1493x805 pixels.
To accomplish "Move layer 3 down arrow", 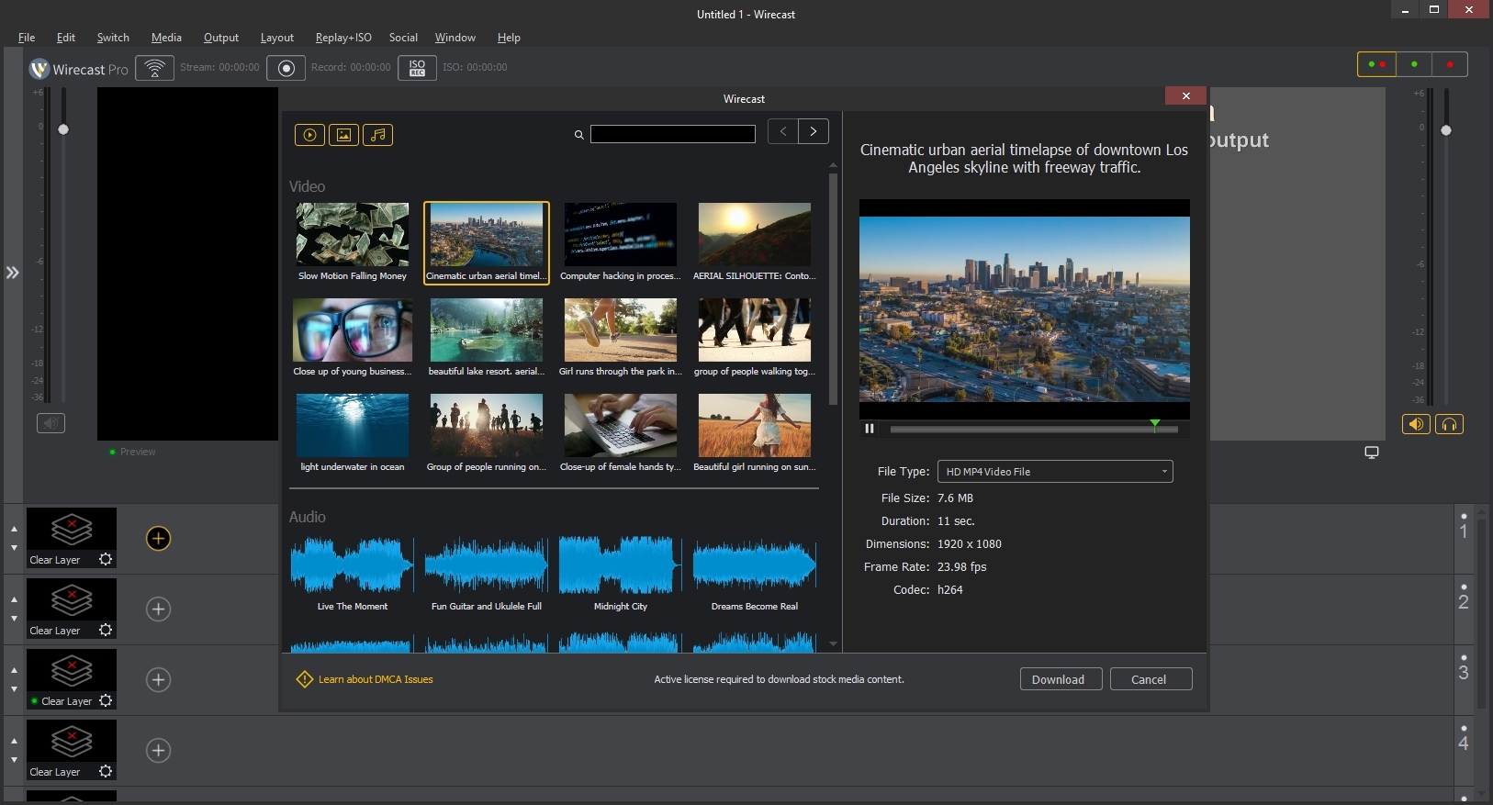I will coord(14,689).
